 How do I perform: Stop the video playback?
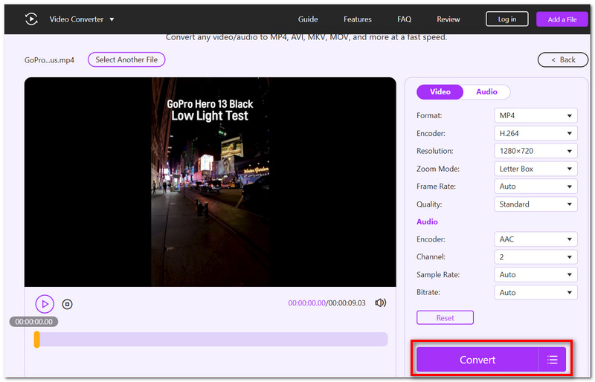(x=67, y=304)
